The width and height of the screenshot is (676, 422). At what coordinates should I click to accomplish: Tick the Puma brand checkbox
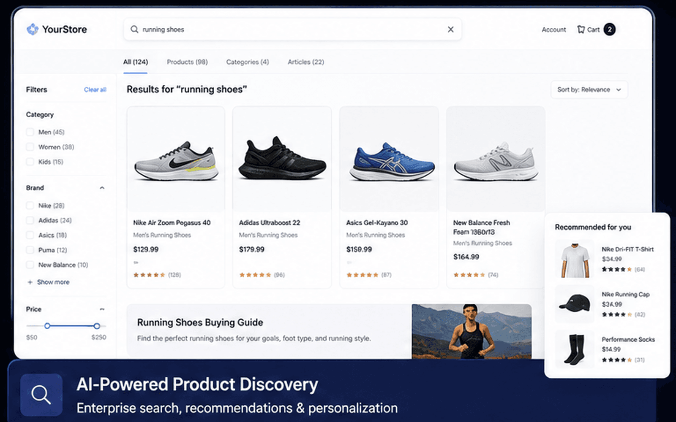point(30,250)
